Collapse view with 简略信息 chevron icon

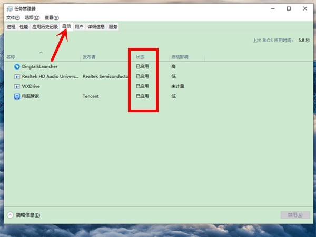pyautogui.click(x=10, y=215)
